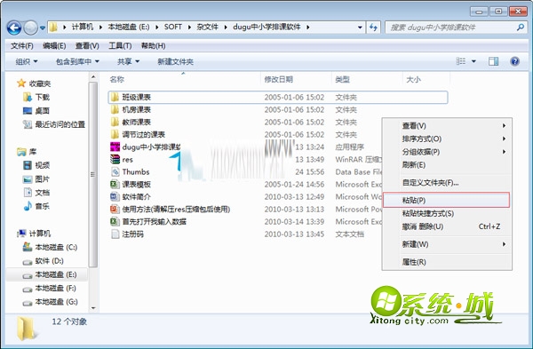Open the 文件(F) menu

[21, 45]
